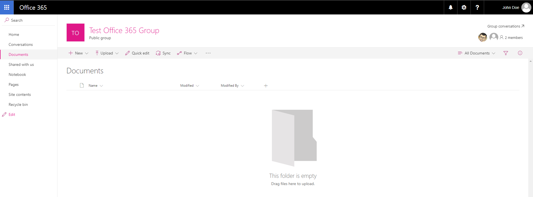The image size is (533, 197).
Task: Click the ellipsis for more commands
Action: 208,53
